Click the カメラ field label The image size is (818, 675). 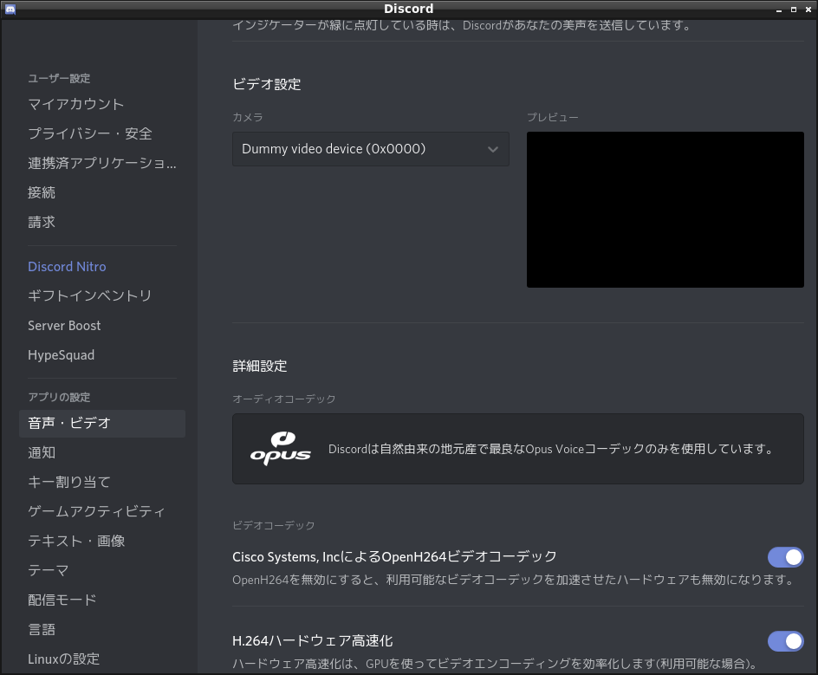click(x=248, y=117)
